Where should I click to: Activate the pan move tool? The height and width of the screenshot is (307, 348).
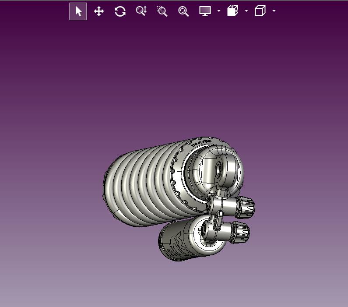coord(99,11)
